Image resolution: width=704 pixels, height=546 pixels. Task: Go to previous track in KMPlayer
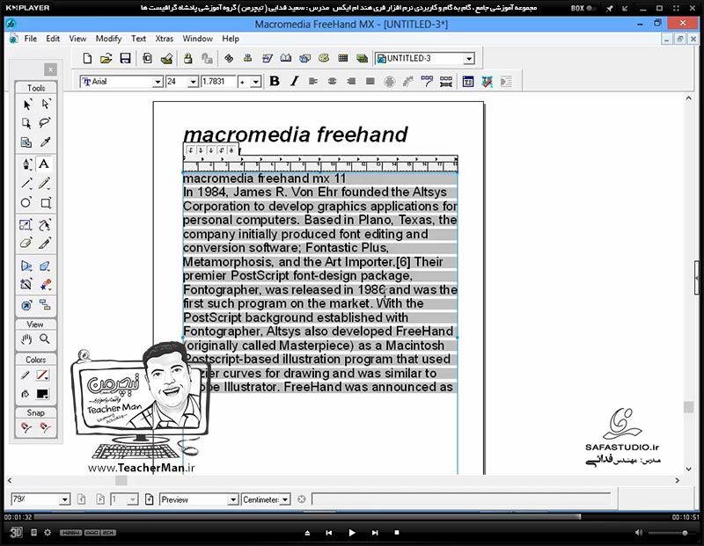328,533
